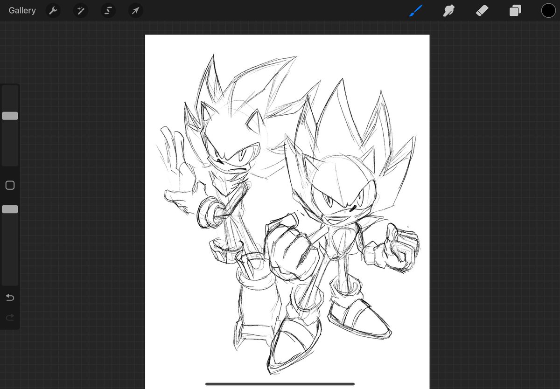Open the Layers panel
The height and width of the screenshot is (389, 560).
[x=515, y=10]
